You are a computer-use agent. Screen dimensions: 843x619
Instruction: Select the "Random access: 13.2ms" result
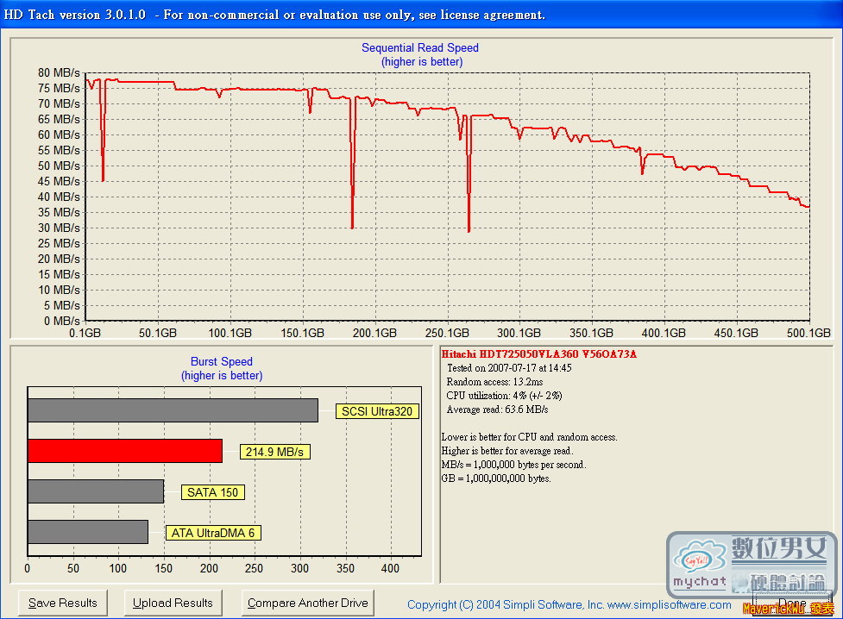pos(494,382)
